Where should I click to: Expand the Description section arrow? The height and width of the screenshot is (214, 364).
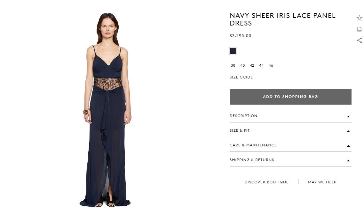coord(348,117)
